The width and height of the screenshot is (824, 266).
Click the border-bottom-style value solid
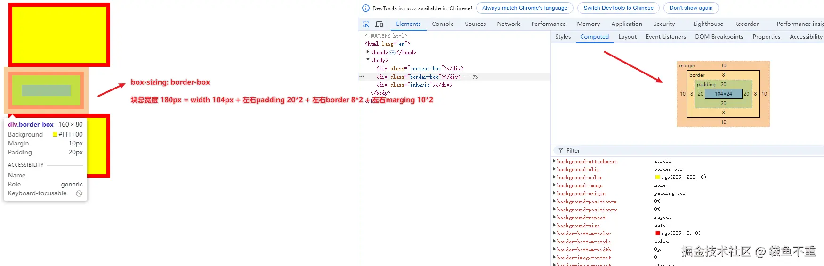(x=661, y=241)
